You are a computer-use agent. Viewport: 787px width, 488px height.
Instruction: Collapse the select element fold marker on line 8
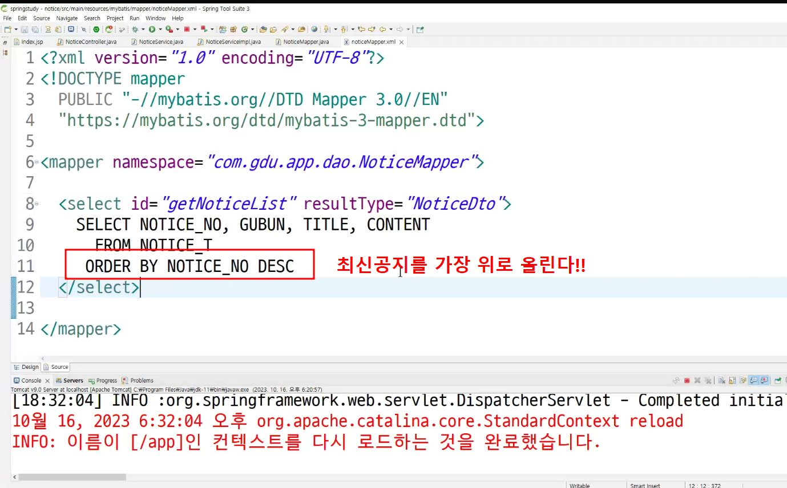[x=37, y=204]
